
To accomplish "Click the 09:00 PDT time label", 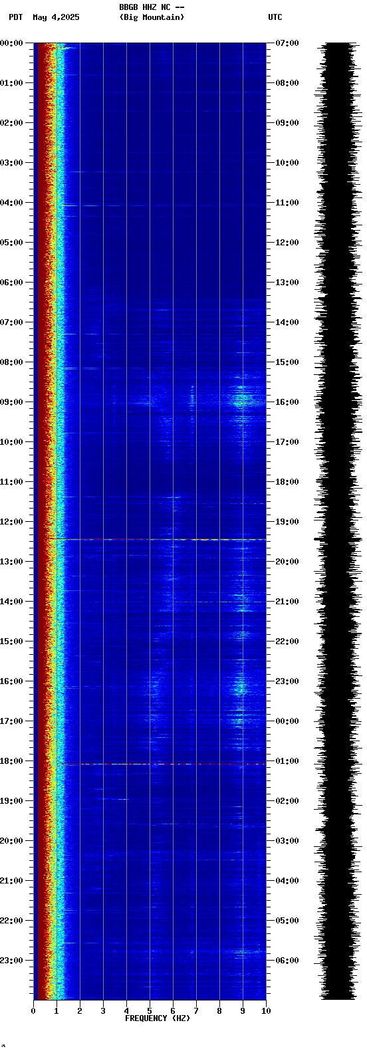I will coord(12,402).
